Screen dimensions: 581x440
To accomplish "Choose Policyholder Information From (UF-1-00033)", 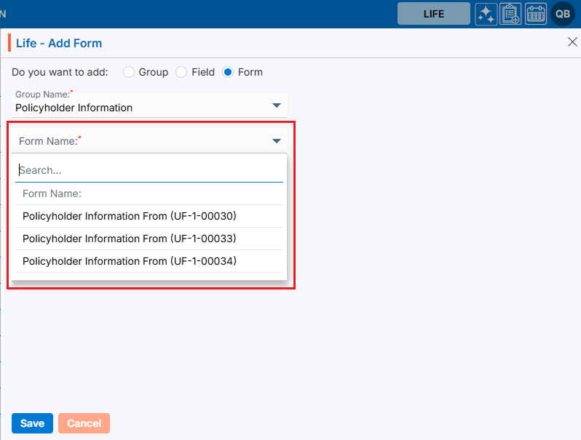I will click(x=130, y=239).
